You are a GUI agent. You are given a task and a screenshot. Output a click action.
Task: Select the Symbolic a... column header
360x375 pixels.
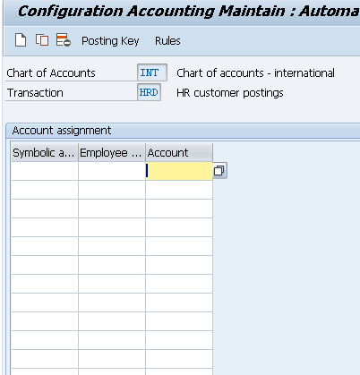click(45, 152)
